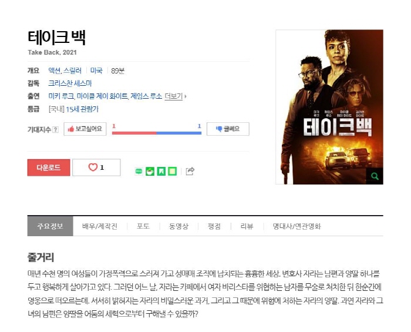411x332 pixels.
Task: Select the 평점 tab
Action: click(214, 226)
